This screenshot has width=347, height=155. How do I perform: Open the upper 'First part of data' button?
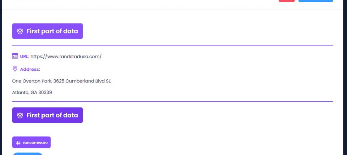pos(47,31)
